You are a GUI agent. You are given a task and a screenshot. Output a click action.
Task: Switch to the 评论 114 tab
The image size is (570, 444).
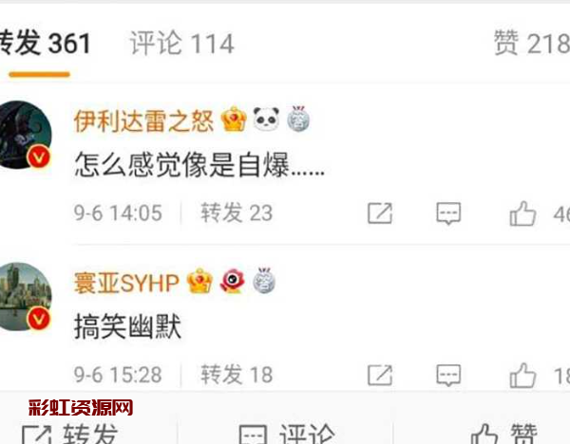[181, 44]
